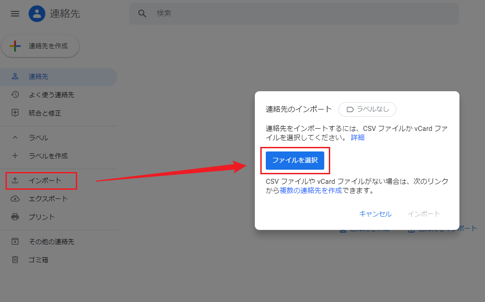Click the ゴミ箱 trash icon

pos(15,260)
